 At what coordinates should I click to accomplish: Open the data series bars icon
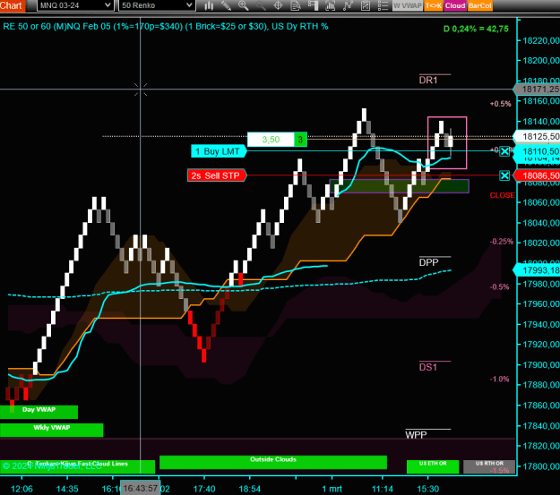tap(331, 5)
